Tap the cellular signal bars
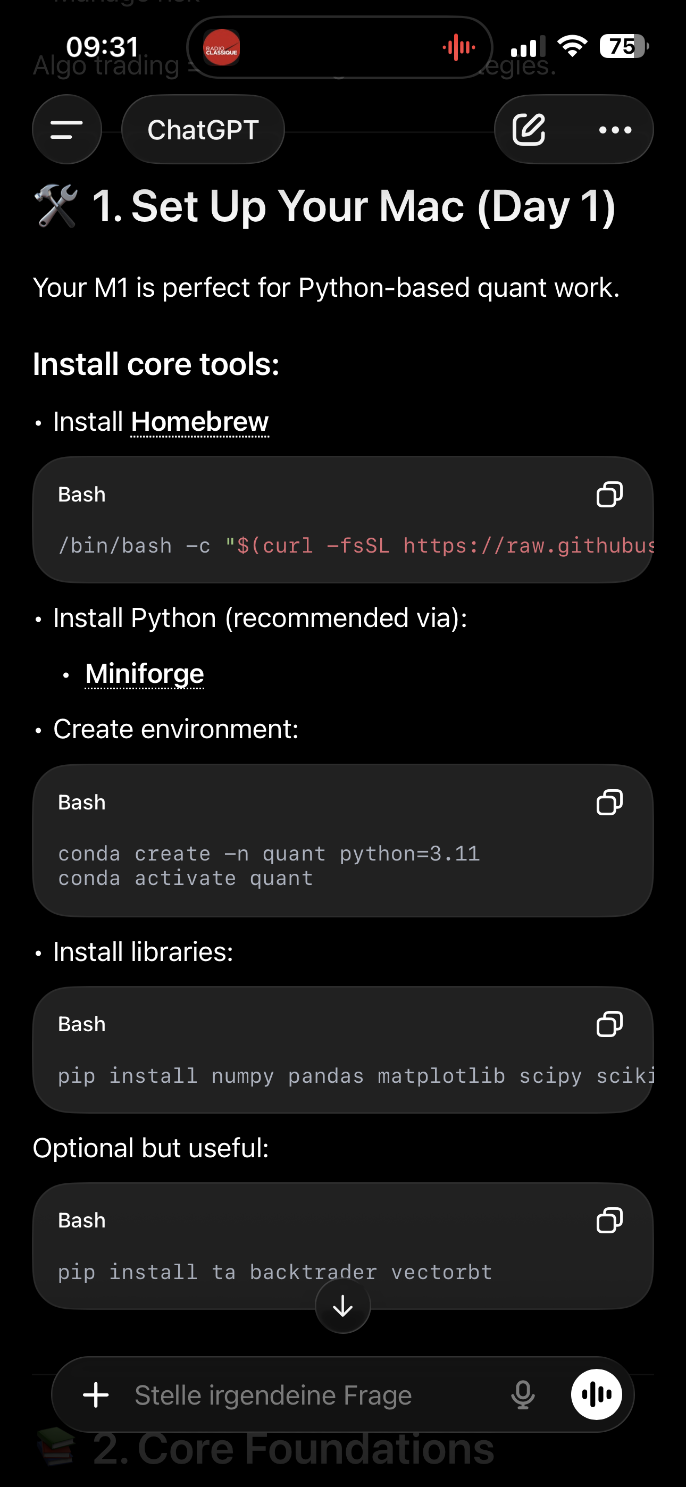The height and width of the screenshot is (1487, 686). 528,47
